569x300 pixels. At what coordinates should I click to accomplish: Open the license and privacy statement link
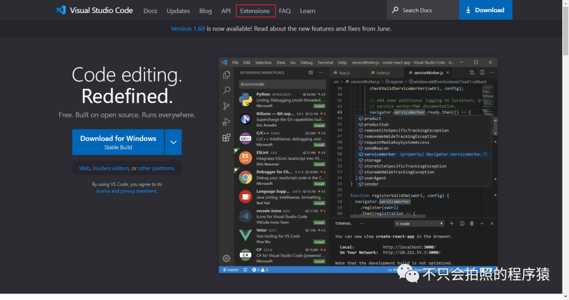[x=126, y=191]
